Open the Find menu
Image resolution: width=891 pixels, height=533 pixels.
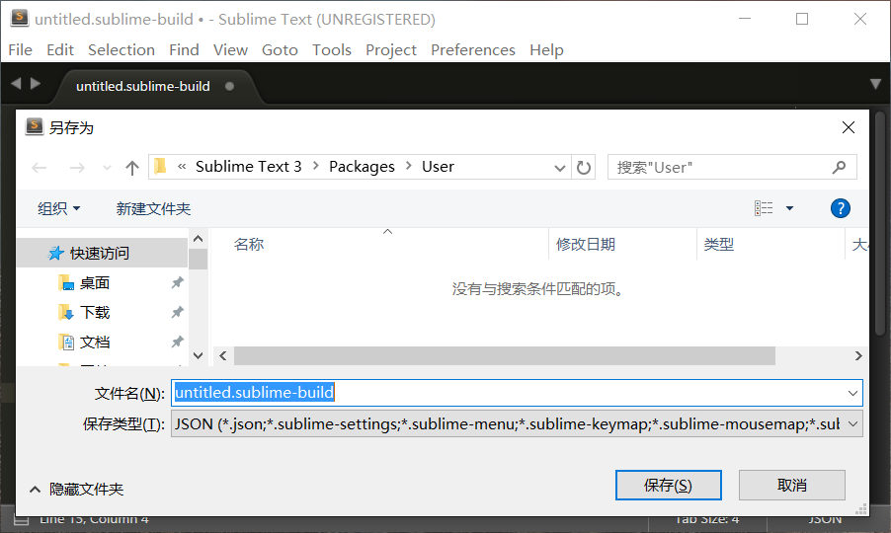click(x=184, y=50)
